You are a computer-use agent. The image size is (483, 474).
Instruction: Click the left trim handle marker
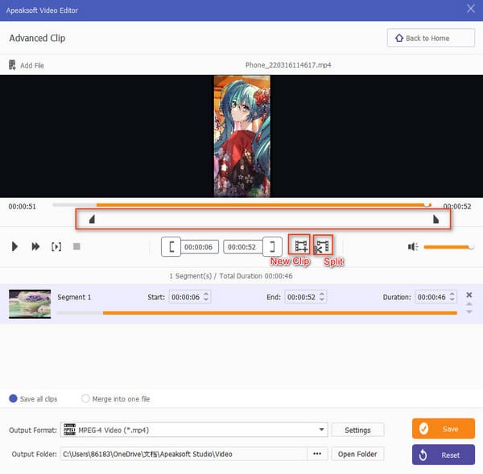[92, 219]
